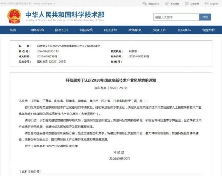Image resolution: width=222 pixels, height=176 pixels.
Task: Click the ministry name title 中华人民共和国科学技术部
Action: tap(65, 15)
